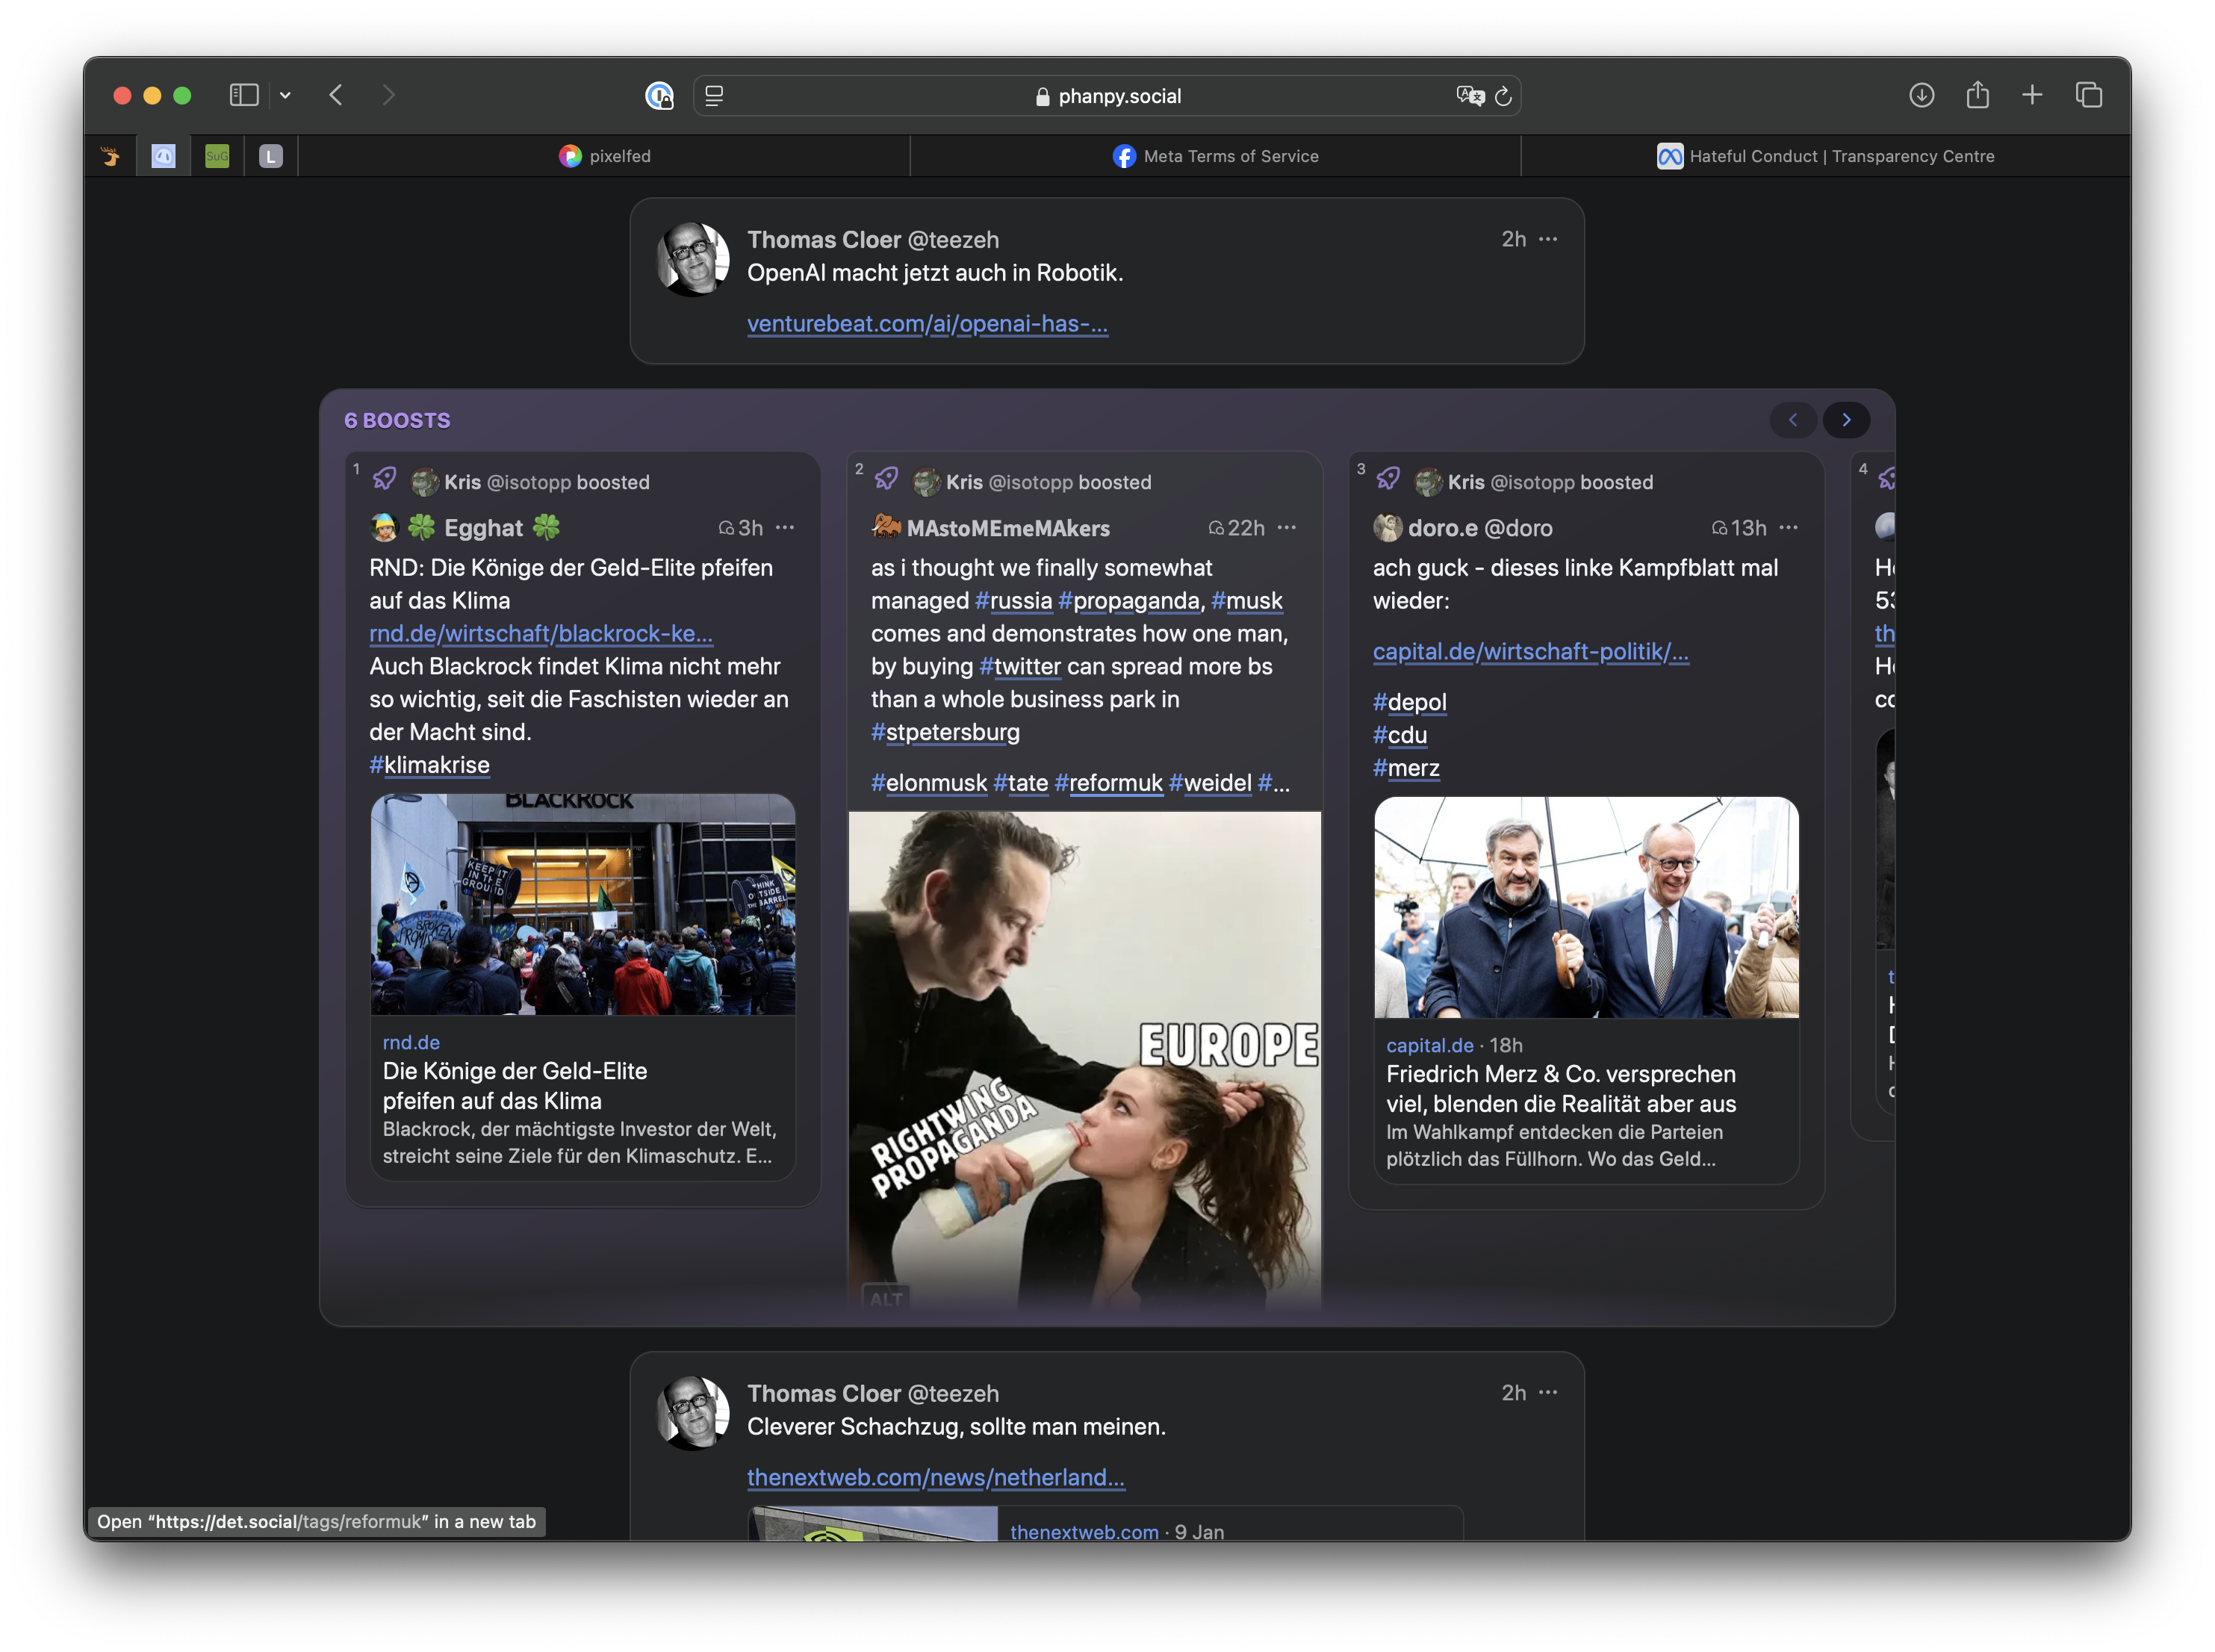Show ALT text of meme image
The width and height of the screenshot is (2215, 1652).
885,1299
